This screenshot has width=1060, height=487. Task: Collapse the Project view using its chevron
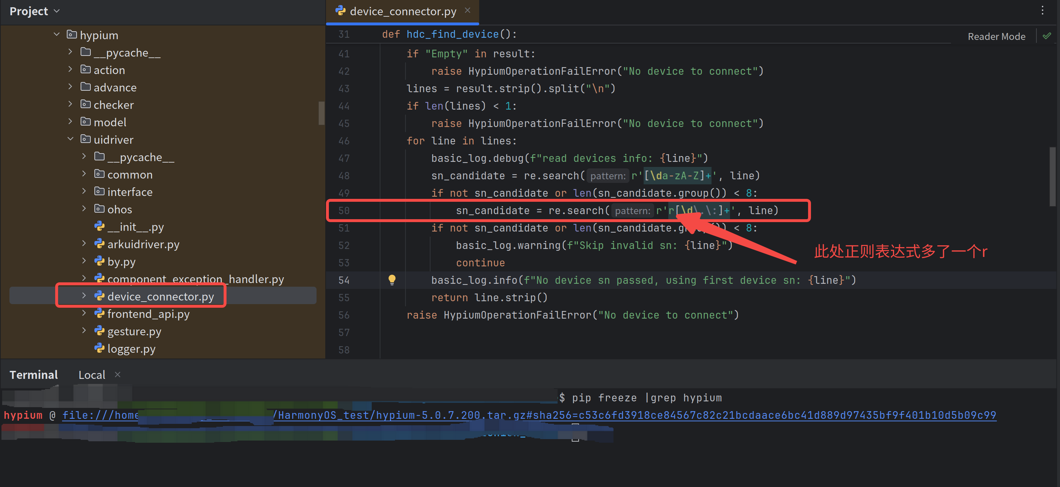pyautogui.click(x=57, y=11)
